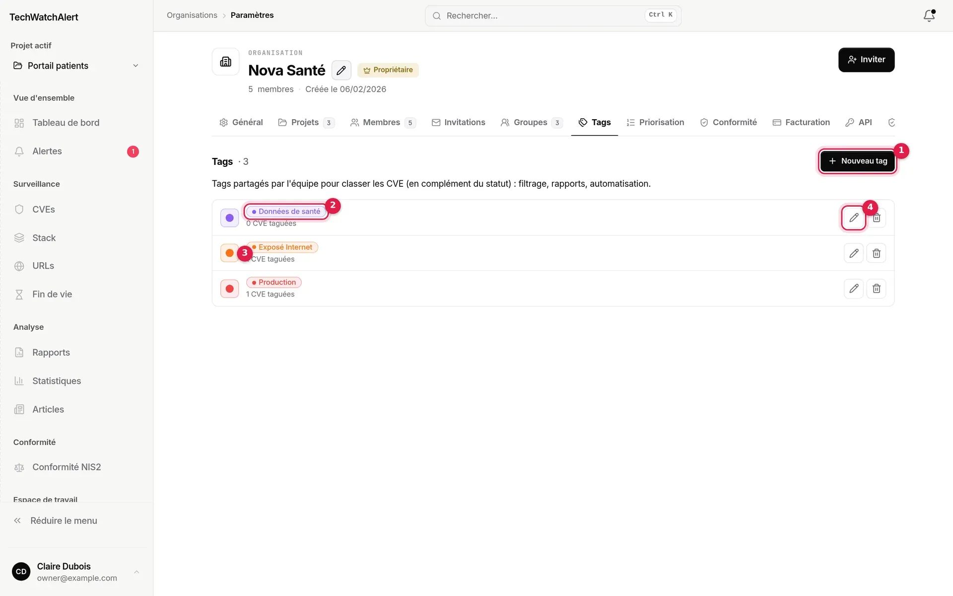Open Alertes in the sidebar

click(76, 151)
